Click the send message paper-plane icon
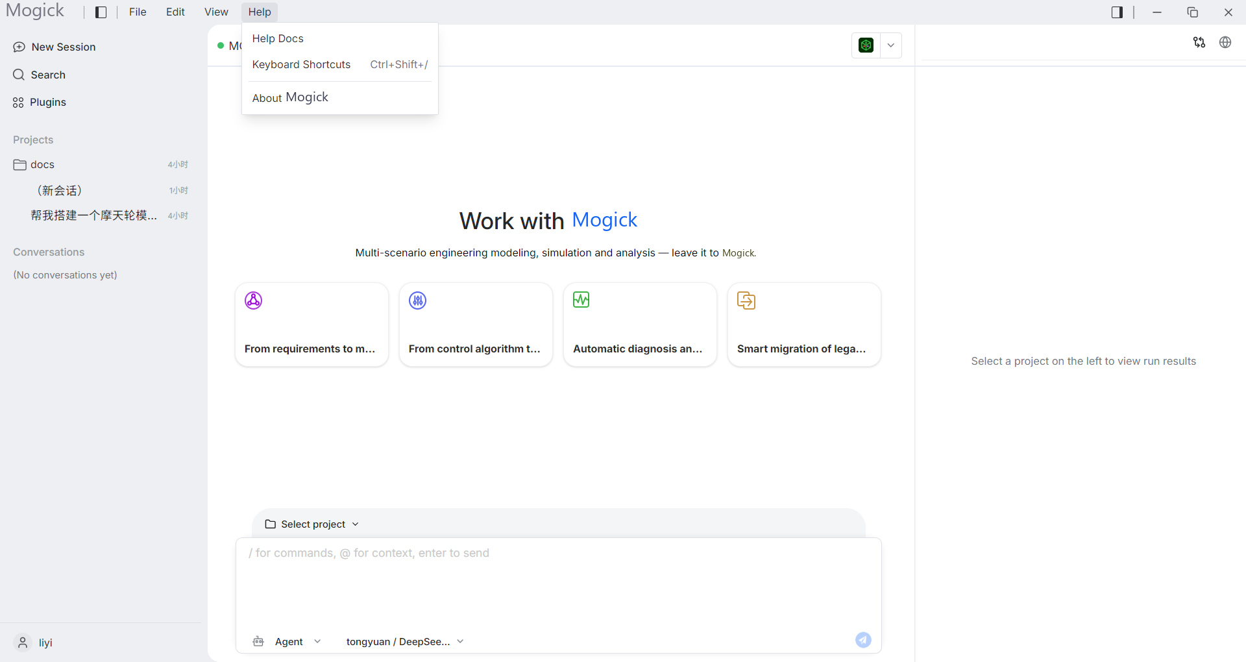The image size is (1246, 662). [x=863, y=640]
